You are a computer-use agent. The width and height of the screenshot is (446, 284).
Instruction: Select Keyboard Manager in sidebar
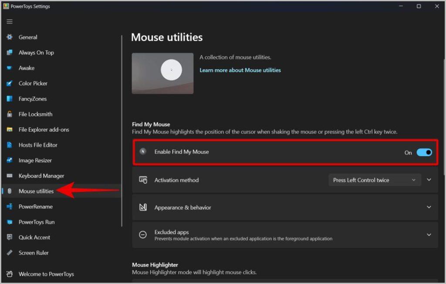41,176
